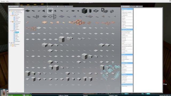
Task: Open the Drawing menu at top left
Action: tap(3, 1)
